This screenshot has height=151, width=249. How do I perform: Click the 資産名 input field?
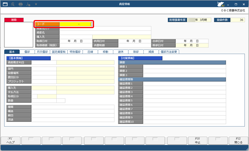(105, 33)
